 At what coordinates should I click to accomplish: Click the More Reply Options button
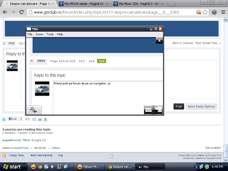[x=201, y=107]
